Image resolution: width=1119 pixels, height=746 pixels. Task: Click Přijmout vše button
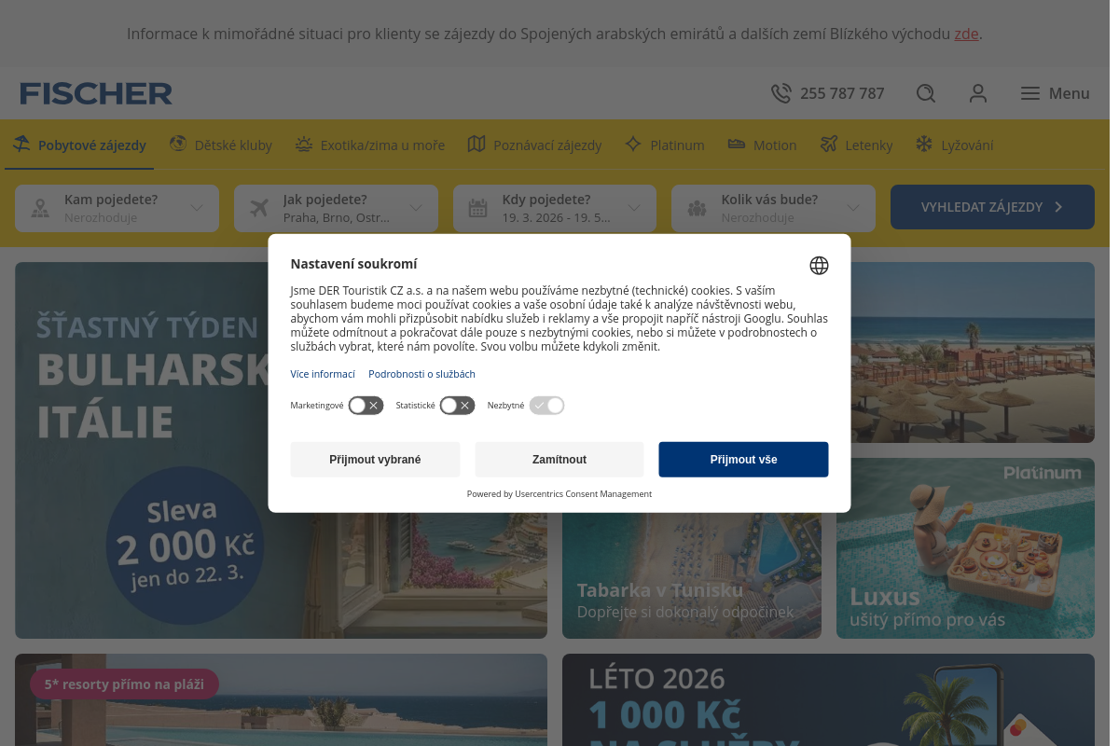click(743, 460)
